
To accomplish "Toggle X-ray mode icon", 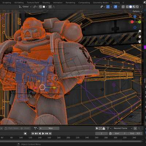I will point(123,7).
